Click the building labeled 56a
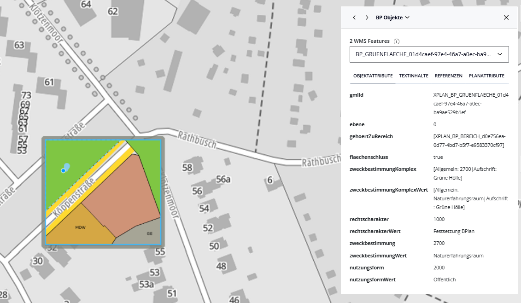 click(223, 179)
